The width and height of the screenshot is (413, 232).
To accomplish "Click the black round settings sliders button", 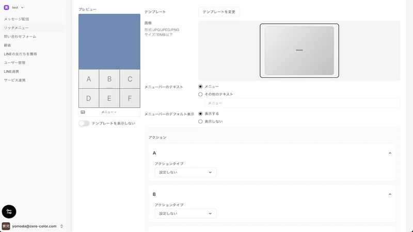I will 9,211.
